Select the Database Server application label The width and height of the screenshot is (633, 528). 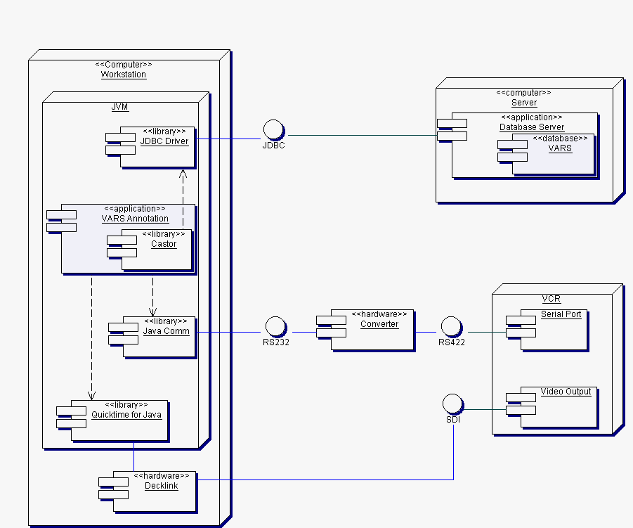tap(531, 127)
